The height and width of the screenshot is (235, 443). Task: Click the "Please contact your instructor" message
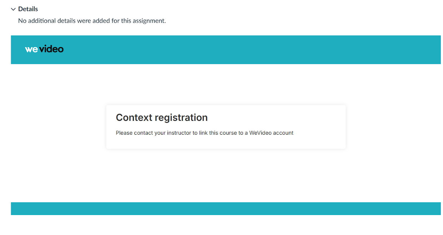tap(205, 133)
